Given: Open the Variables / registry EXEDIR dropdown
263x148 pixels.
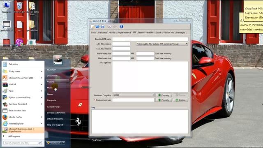Looking at the screenshot, I should point(133,95).
